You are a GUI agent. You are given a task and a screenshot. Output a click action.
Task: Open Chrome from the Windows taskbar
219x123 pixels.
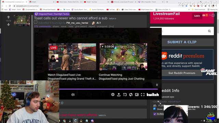pyautogui.click(x=64, y=121)
